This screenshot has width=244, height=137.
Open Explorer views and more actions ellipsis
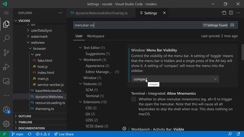pyautogui.click(x=60, y=13)
